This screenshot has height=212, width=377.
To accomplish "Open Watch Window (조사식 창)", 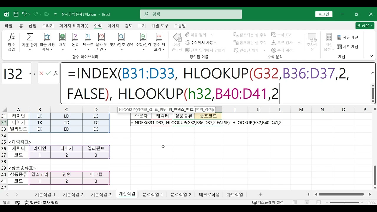I will (312, 42).
